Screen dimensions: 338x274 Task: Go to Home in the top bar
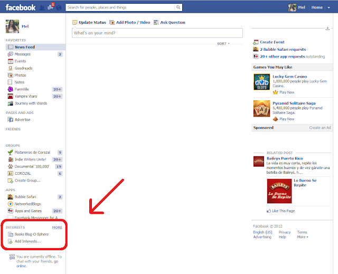pyautogui.click(x=317, y=7)
